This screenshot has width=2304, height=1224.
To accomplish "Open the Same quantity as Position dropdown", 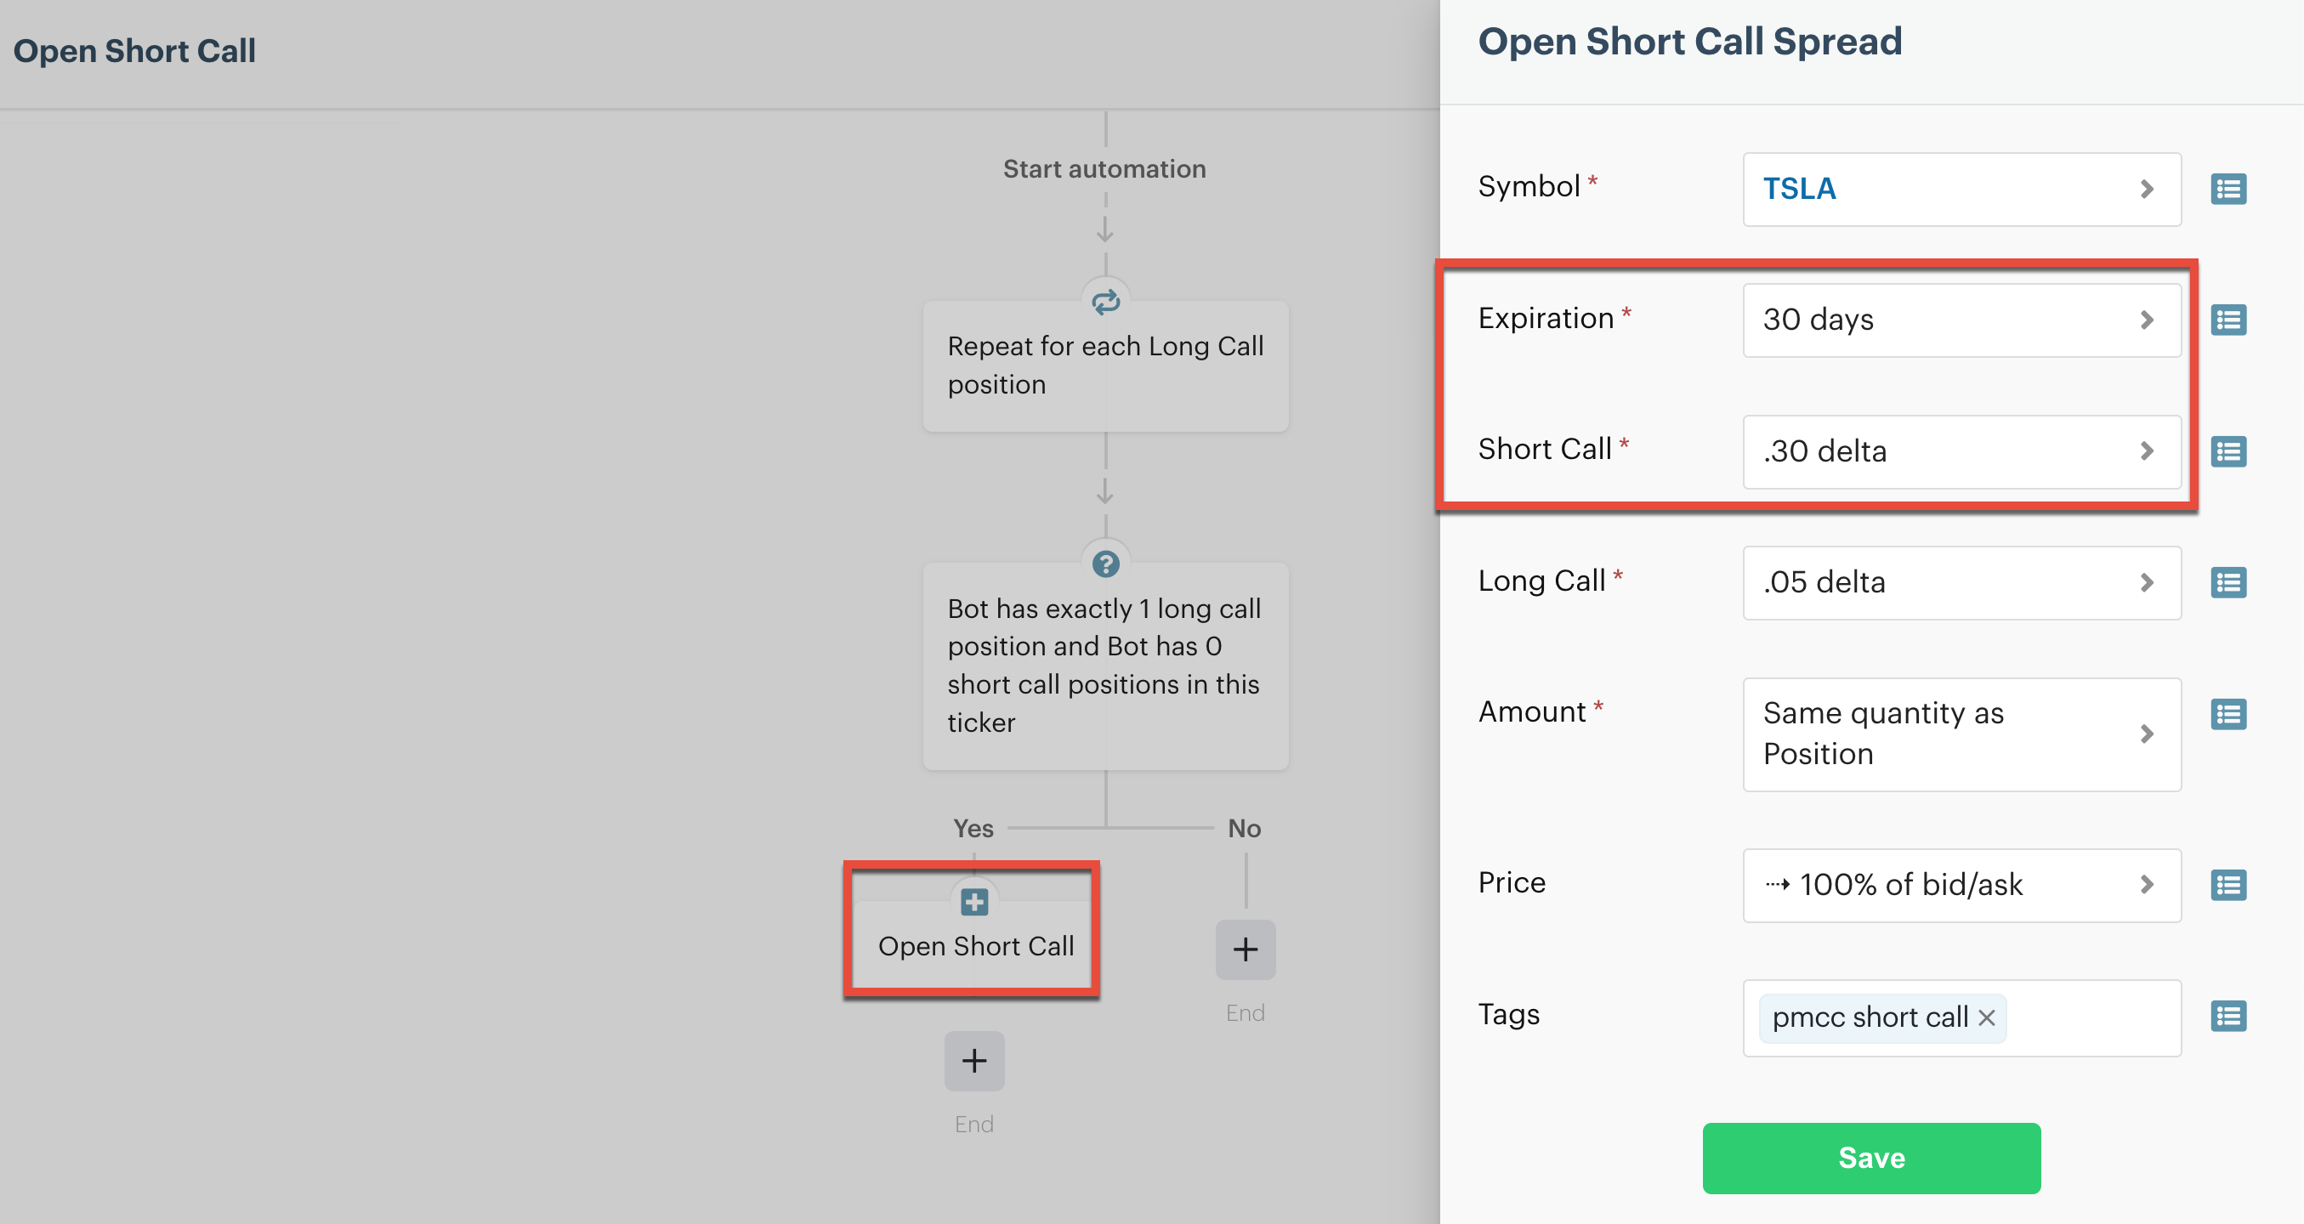I will point(1961,734).
